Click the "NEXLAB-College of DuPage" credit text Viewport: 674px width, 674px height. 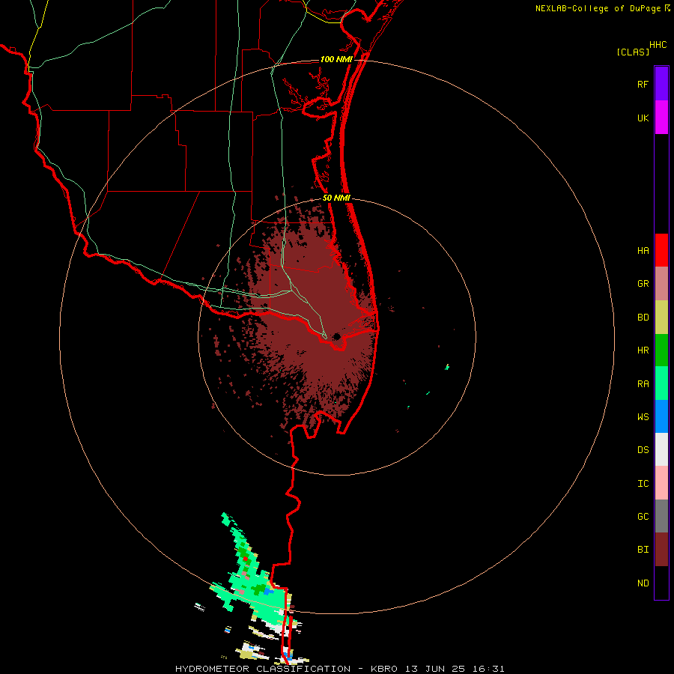tap(598, 8)
